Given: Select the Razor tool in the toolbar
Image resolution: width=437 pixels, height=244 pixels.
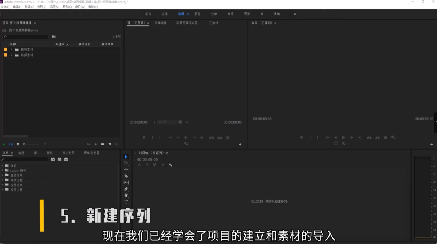Looking at the screenshot, I should coord(126,176).
